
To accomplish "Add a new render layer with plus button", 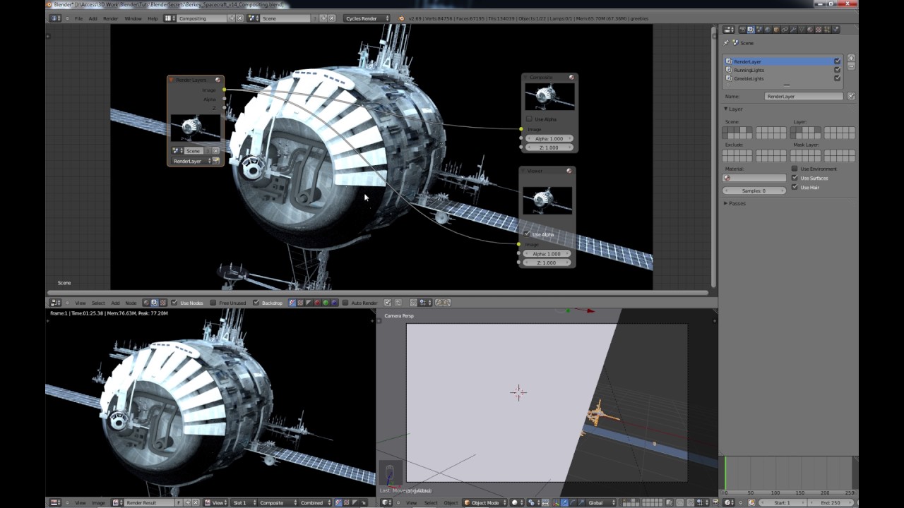I will click(x=851, y=58).
